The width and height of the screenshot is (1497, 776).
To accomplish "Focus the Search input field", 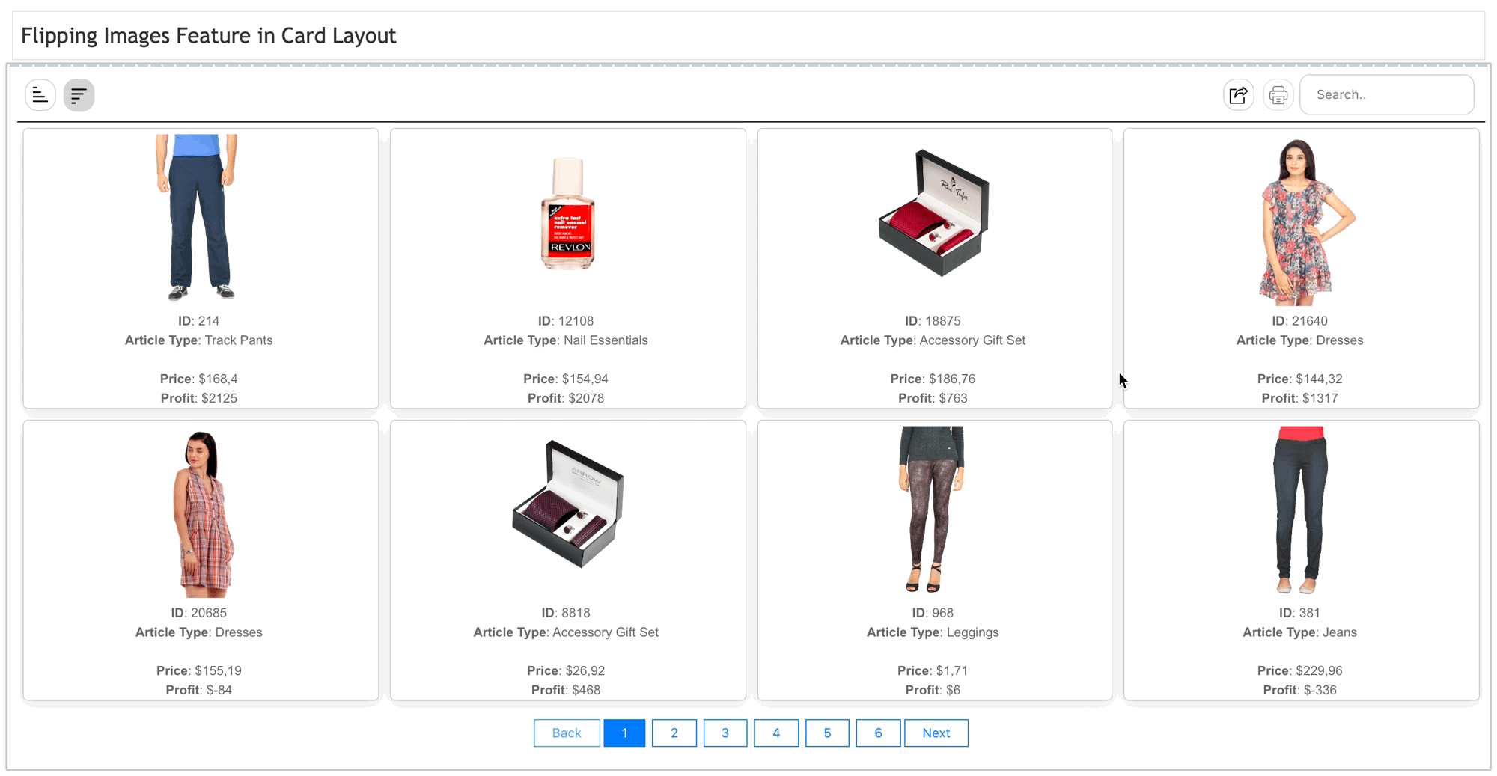I will [1386, 95].
